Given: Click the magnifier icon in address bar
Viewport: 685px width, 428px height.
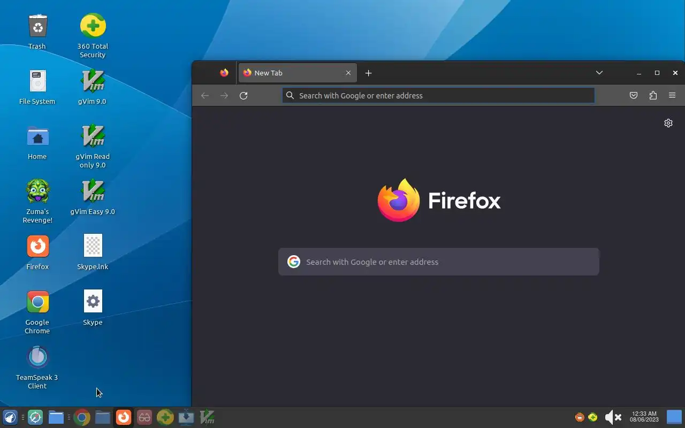Looking at the screenshot, I should 290,95.
